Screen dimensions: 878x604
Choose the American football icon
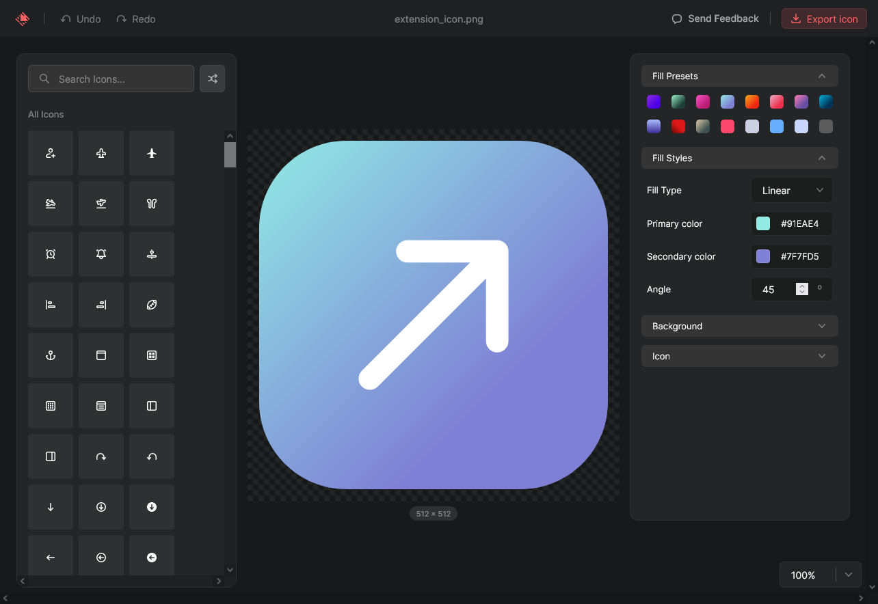[152, 305]
